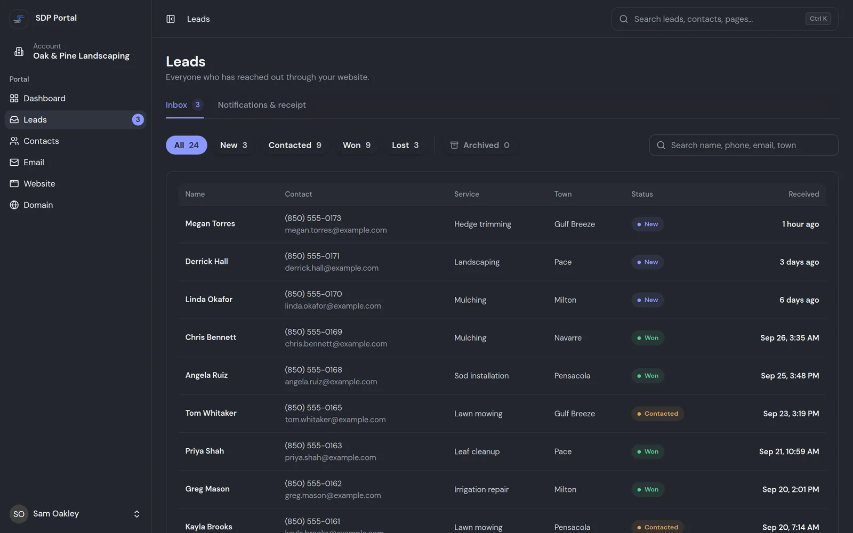Click the Search name, phone, email, town field
853x533 pixels.
(744, 146)
